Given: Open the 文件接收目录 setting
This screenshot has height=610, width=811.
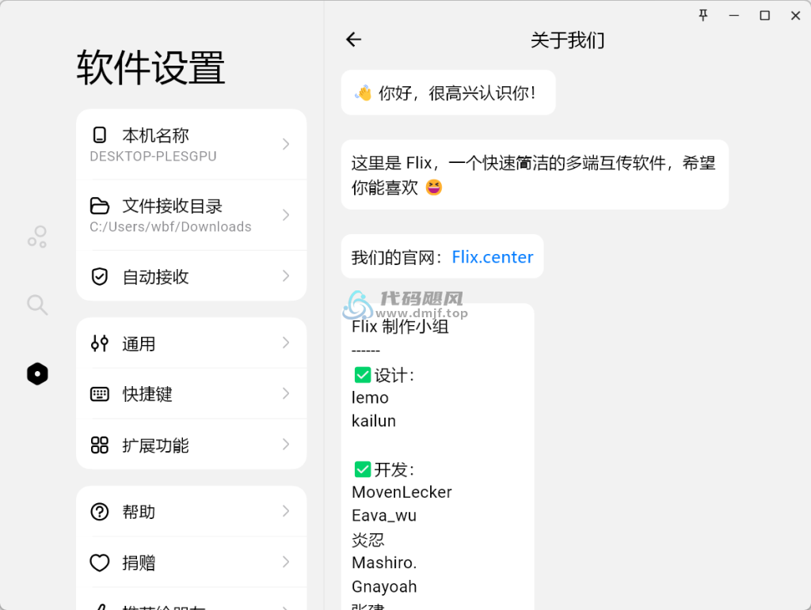Looking at the screenshot, I should click(192, 215).
